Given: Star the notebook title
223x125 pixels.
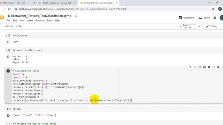Looking at the screenshot, I should (x=76, y=16).
